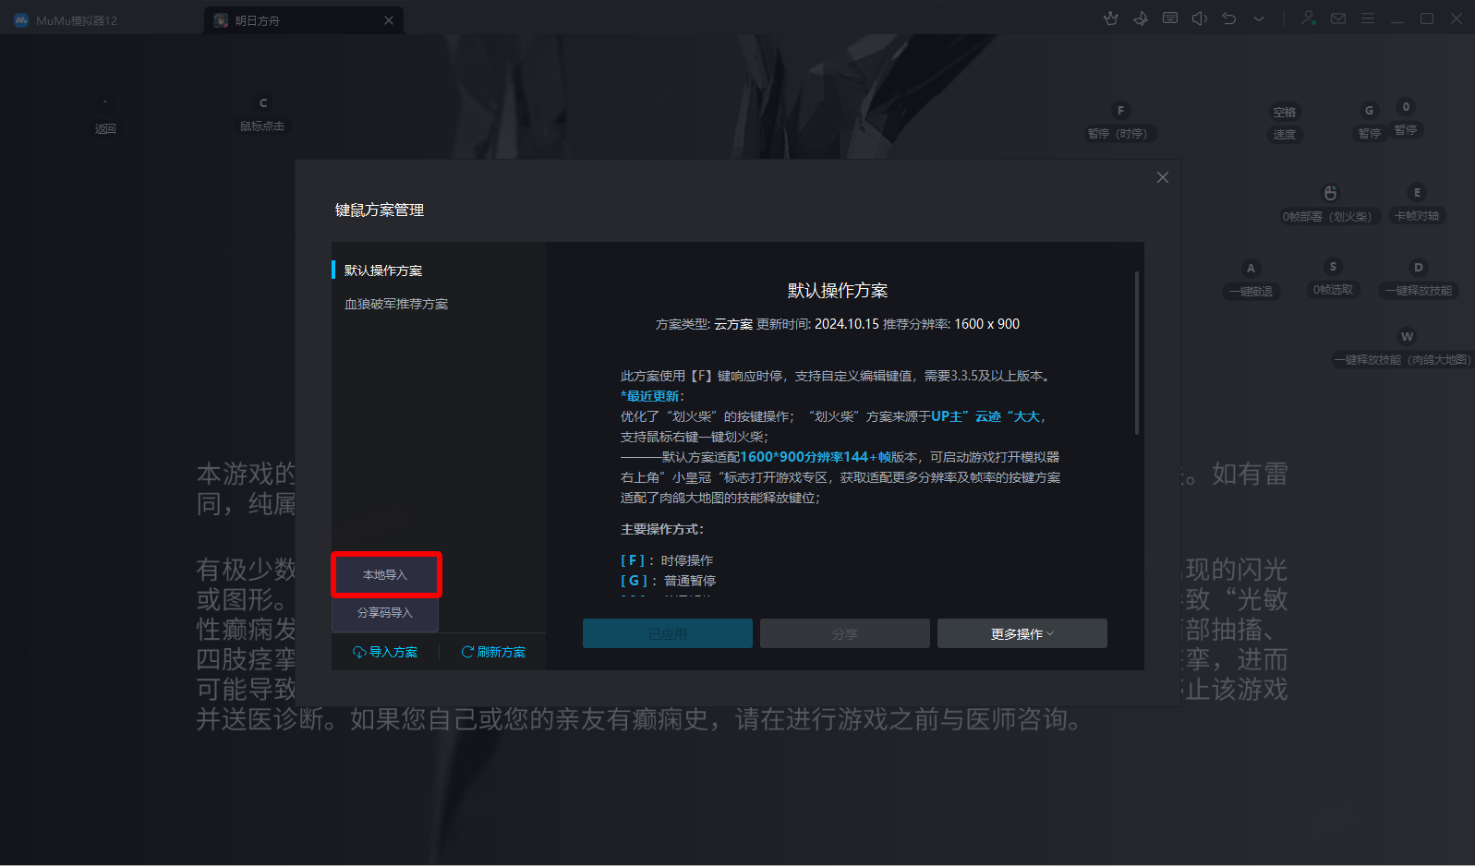Open the keyboard mapping icon

click(x=1170, y=18)
